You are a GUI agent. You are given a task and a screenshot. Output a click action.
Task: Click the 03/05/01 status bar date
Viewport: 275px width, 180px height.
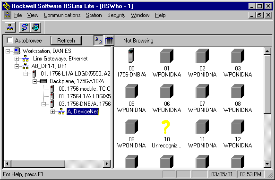222,174
